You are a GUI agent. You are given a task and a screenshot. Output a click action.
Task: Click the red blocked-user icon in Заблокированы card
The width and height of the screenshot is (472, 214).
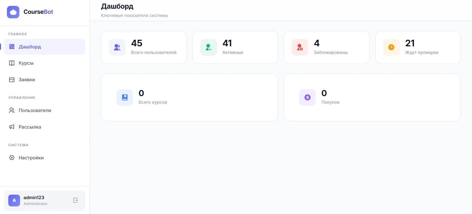click(300, 47)
